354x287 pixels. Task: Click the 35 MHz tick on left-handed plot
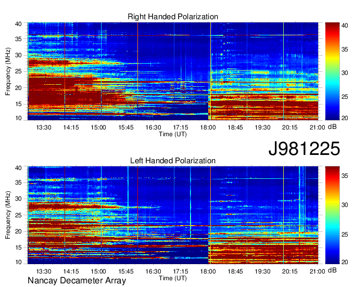18,182
